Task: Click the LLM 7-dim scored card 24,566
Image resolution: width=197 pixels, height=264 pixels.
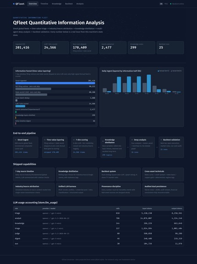Action: (56, 47)
